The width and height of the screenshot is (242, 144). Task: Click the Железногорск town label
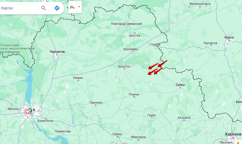click(200, 4)
